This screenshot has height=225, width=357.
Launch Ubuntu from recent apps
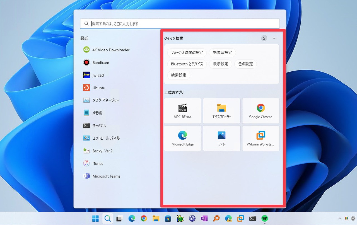[99, 88]
